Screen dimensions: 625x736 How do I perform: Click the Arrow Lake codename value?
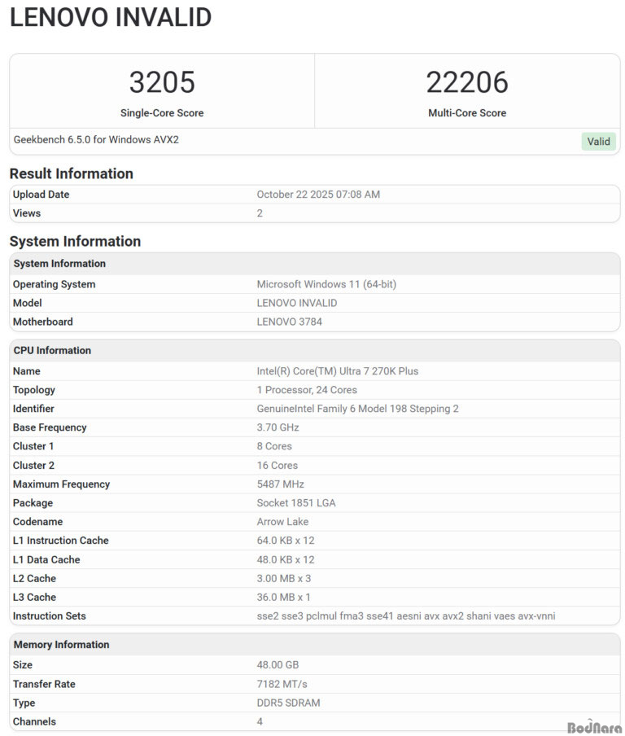pos(282,522)
